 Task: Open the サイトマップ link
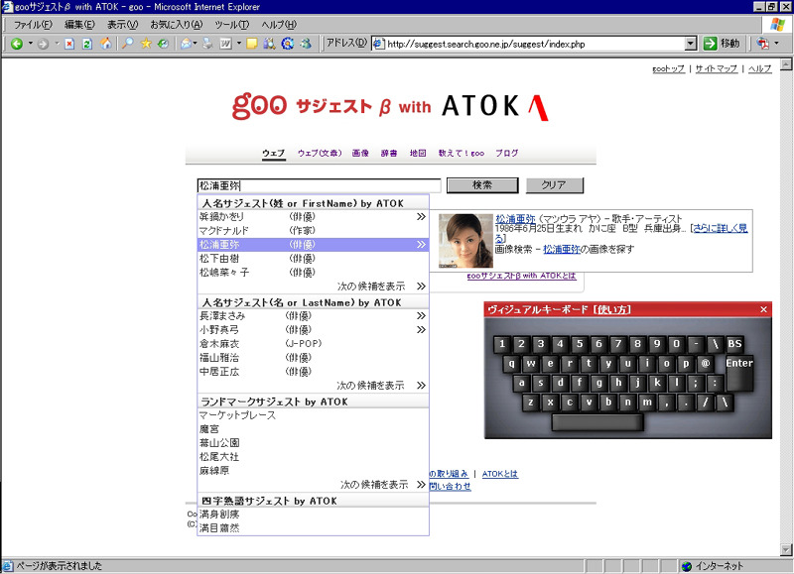716,68
